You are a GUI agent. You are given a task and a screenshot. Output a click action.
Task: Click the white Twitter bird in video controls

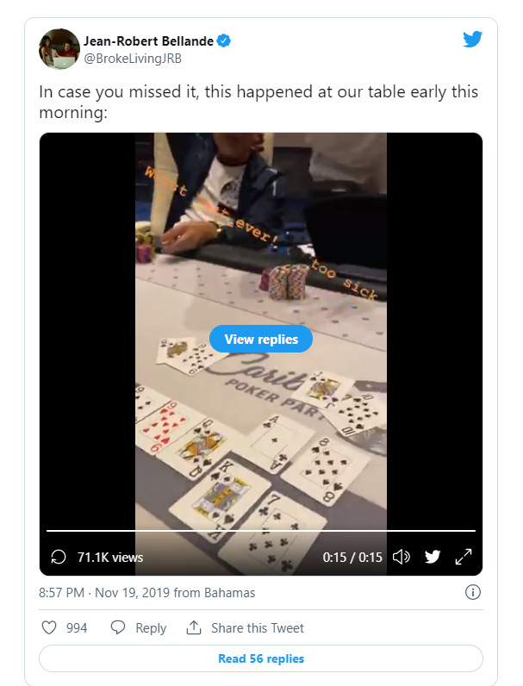[432, 557]
